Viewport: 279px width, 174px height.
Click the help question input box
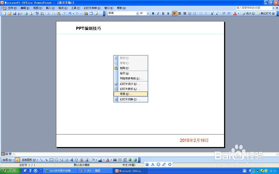click(254, 8)
